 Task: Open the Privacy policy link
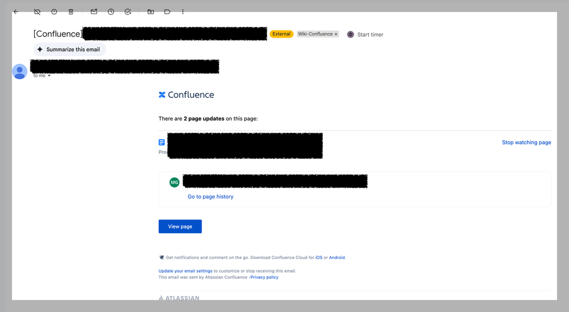tap(264, 277)
